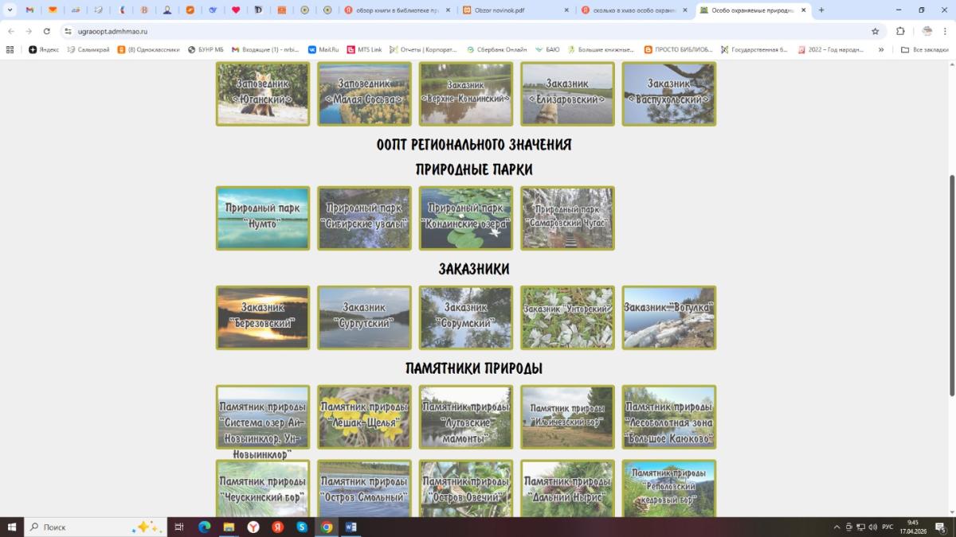Viewport: 956px width, 537px height.
Task: Expand hidden bookmarks with the chevron
Action: click(x=881, y=49)
